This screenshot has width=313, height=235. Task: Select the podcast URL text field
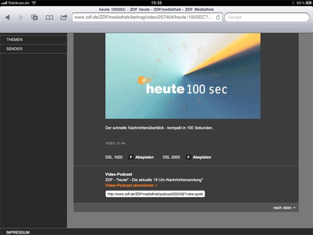point(155,194)
